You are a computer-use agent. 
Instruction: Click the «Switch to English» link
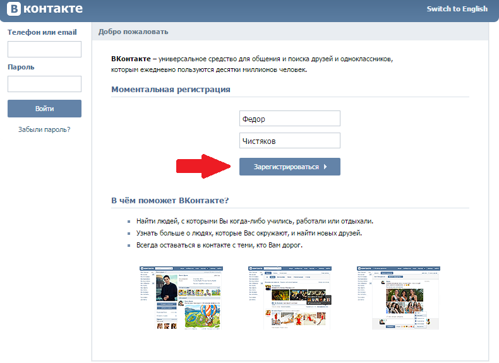457,9
